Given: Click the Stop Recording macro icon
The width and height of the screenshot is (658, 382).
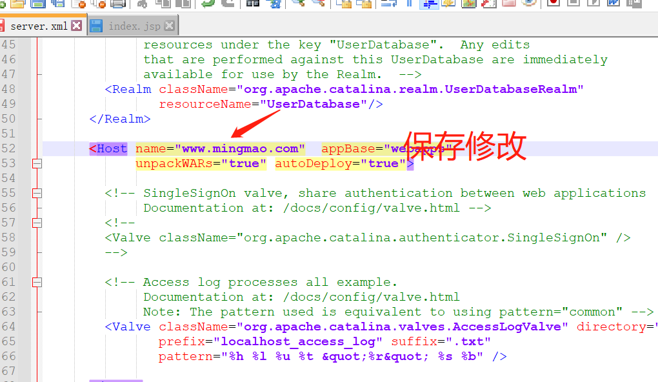Looking at the screenshot, I should click(573, 4).
